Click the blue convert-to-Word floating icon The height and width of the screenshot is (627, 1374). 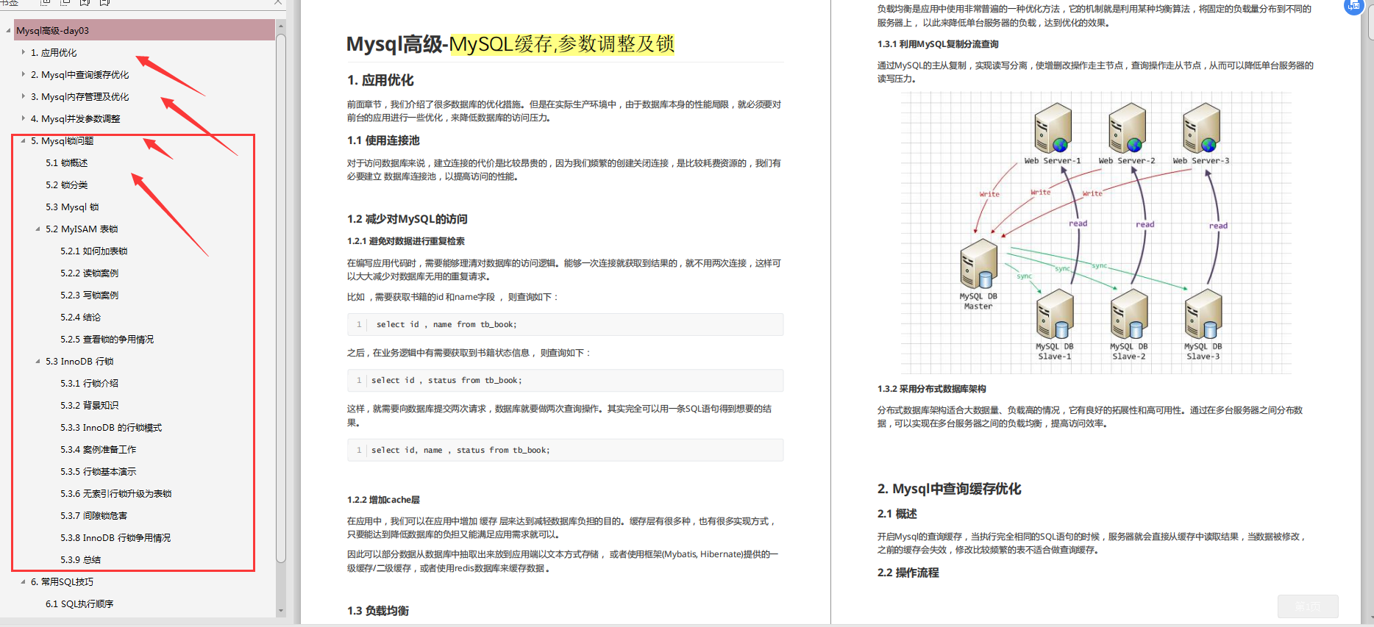1354,6
